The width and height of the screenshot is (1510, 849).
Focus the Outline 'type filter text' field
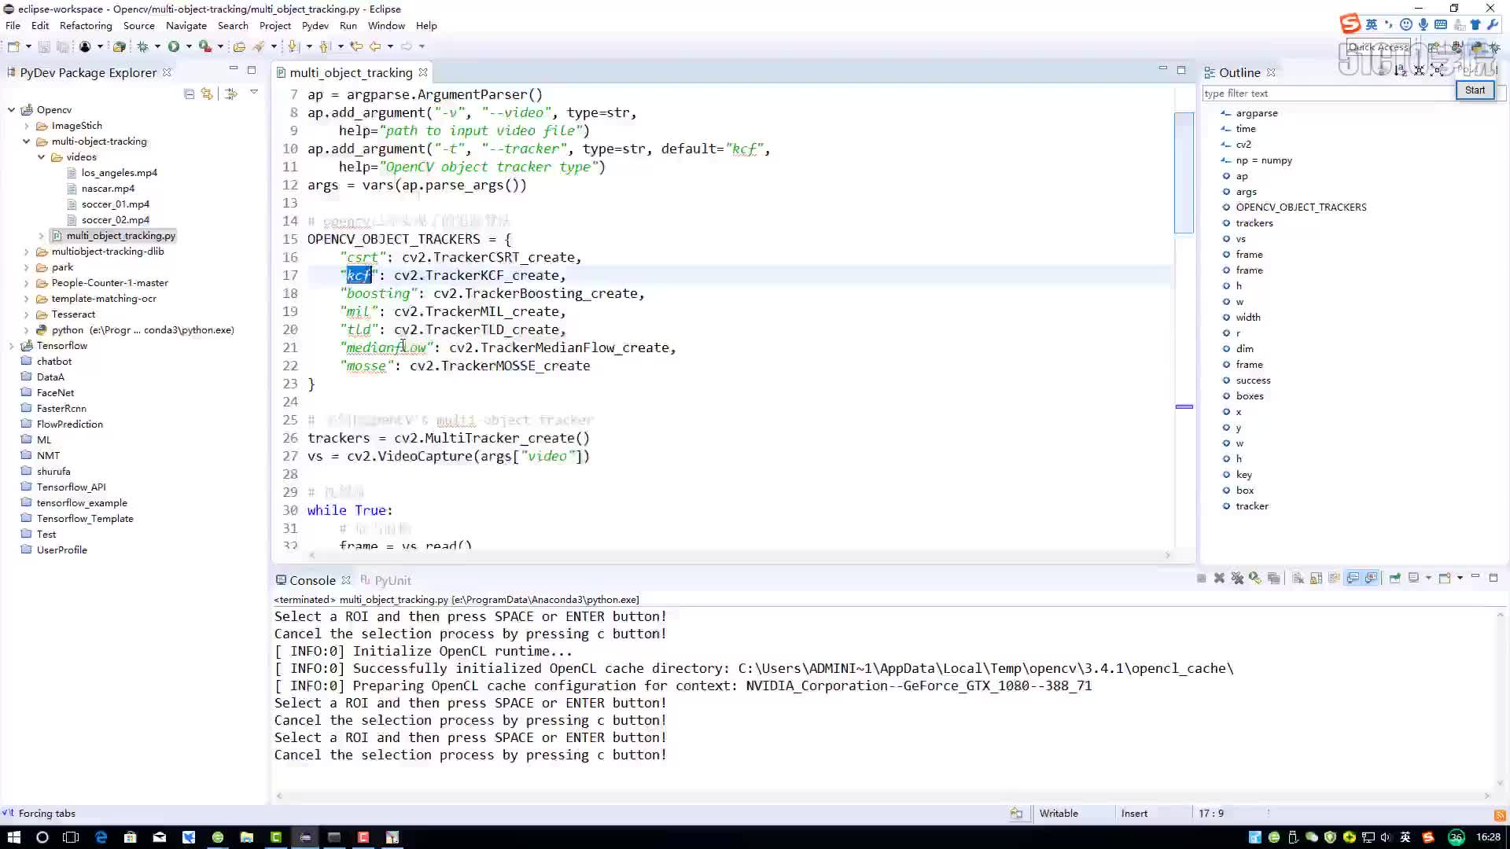coord(1329,94)
